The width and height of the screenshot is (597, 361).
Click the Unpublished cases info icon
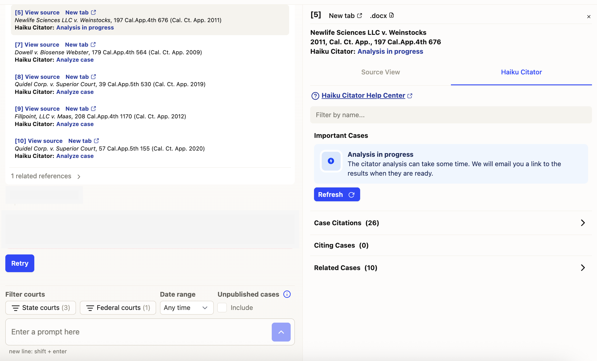pos(287,294)
